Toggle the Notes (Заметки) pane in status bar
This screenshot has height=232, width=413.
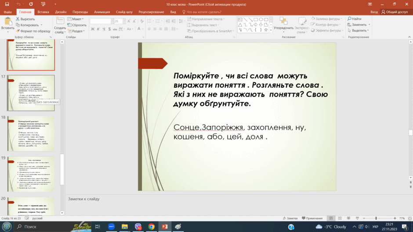pyautogui.click(x=290, y=218)
